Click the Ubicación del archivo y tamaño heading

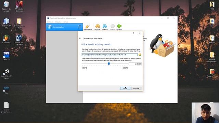(96, 44)
